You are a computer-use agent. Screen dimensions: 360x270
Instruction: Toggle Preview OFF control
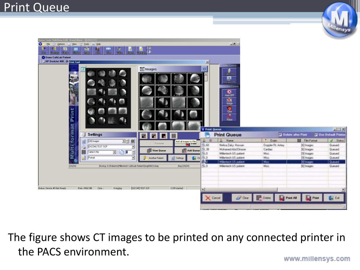(229, 80)
